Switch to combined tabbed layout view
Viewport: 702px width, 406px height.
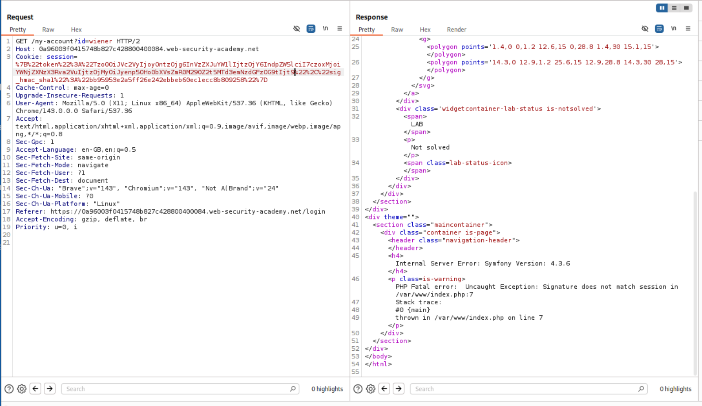pos(686,8)
